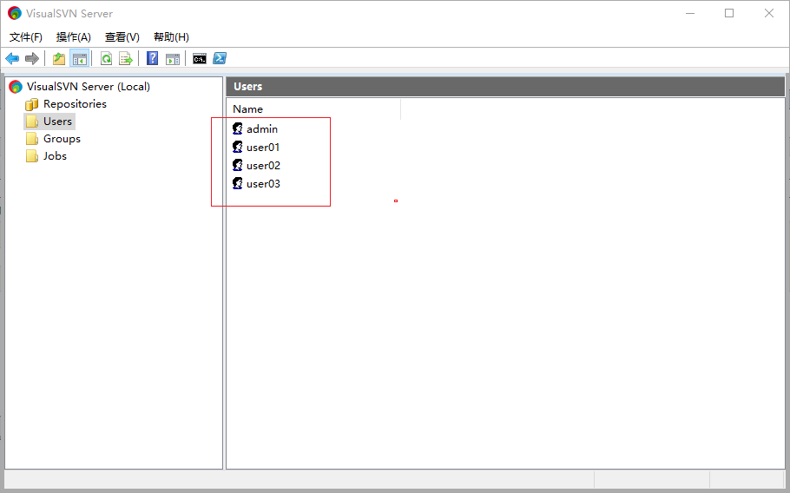Minimize the VisualSVN Server window
Viewport: 790px width, 493px height.
[690, 14]
